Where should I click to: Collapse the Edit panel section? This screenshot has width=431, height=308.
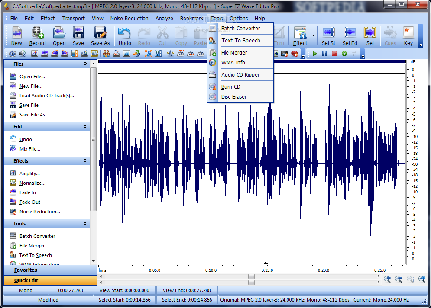point(85,127)
